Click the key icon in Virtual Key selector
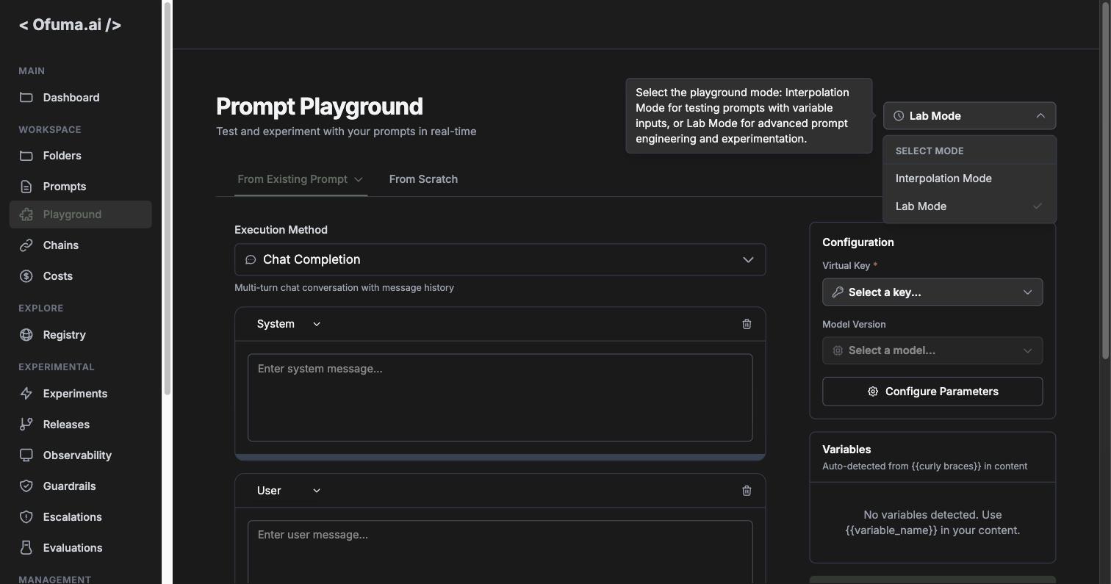This screenshot has height=584, width=1111. click(838, 292)
